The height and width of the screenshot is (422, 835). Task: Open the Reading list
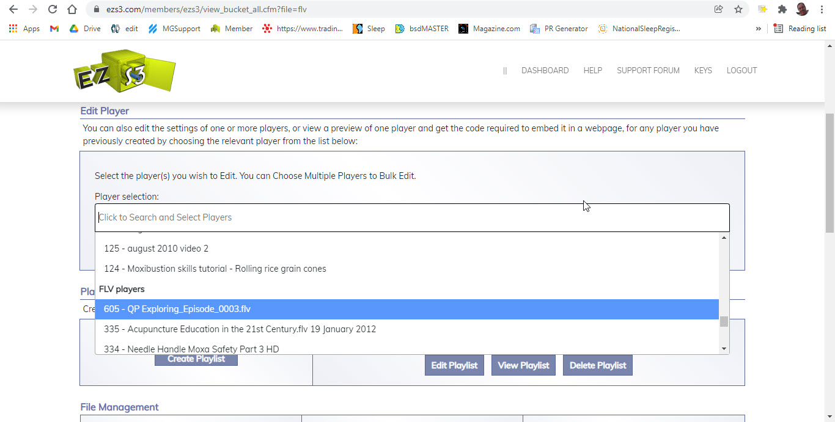click(800, 29)
